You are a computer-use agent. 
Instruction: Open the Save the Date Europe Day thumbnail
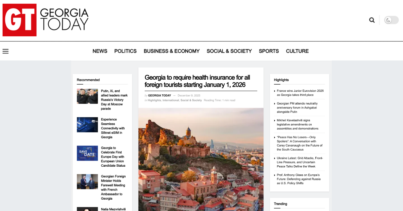[x=87, y=153]
